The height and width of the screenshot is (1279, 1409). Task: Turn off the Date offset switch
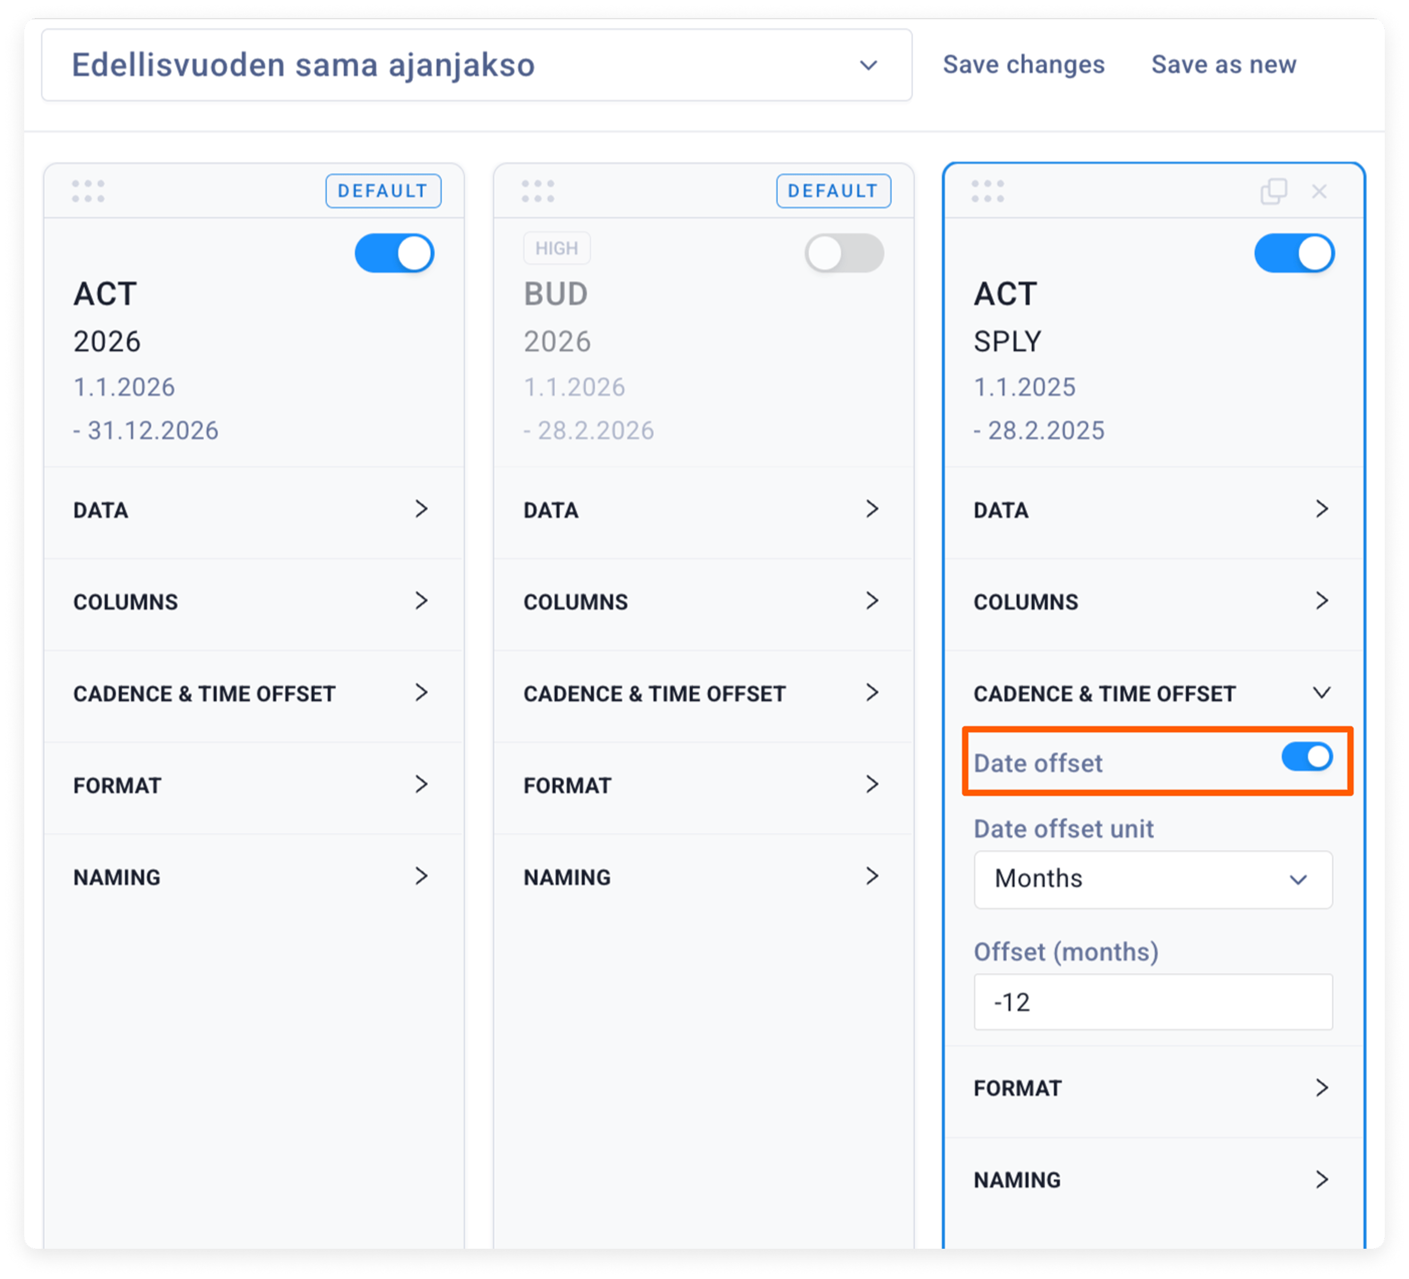coord(1307,757)
